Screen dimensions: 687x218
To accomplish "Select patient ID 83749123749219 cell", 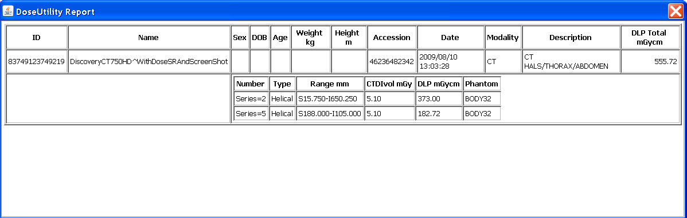I will [x=37, y=62].
